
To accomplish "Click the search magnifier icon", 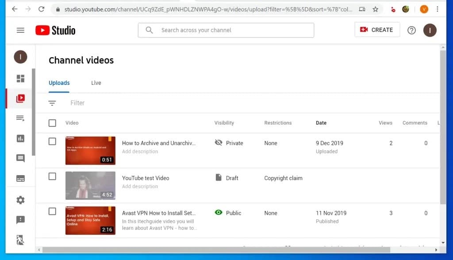I will [x=149, y=30].
